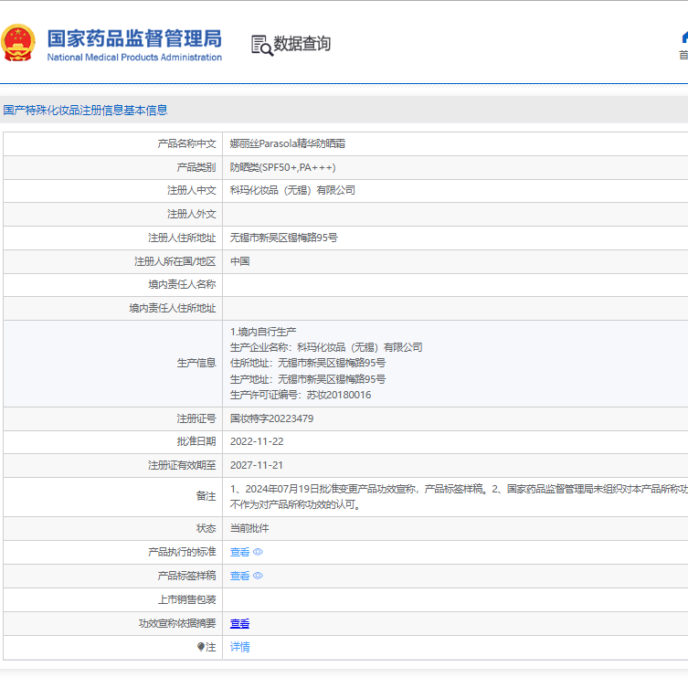The width and height of the screenshot is (688, 688).
Task: Click status value 当前批件
Action: [x=249, y=528]
